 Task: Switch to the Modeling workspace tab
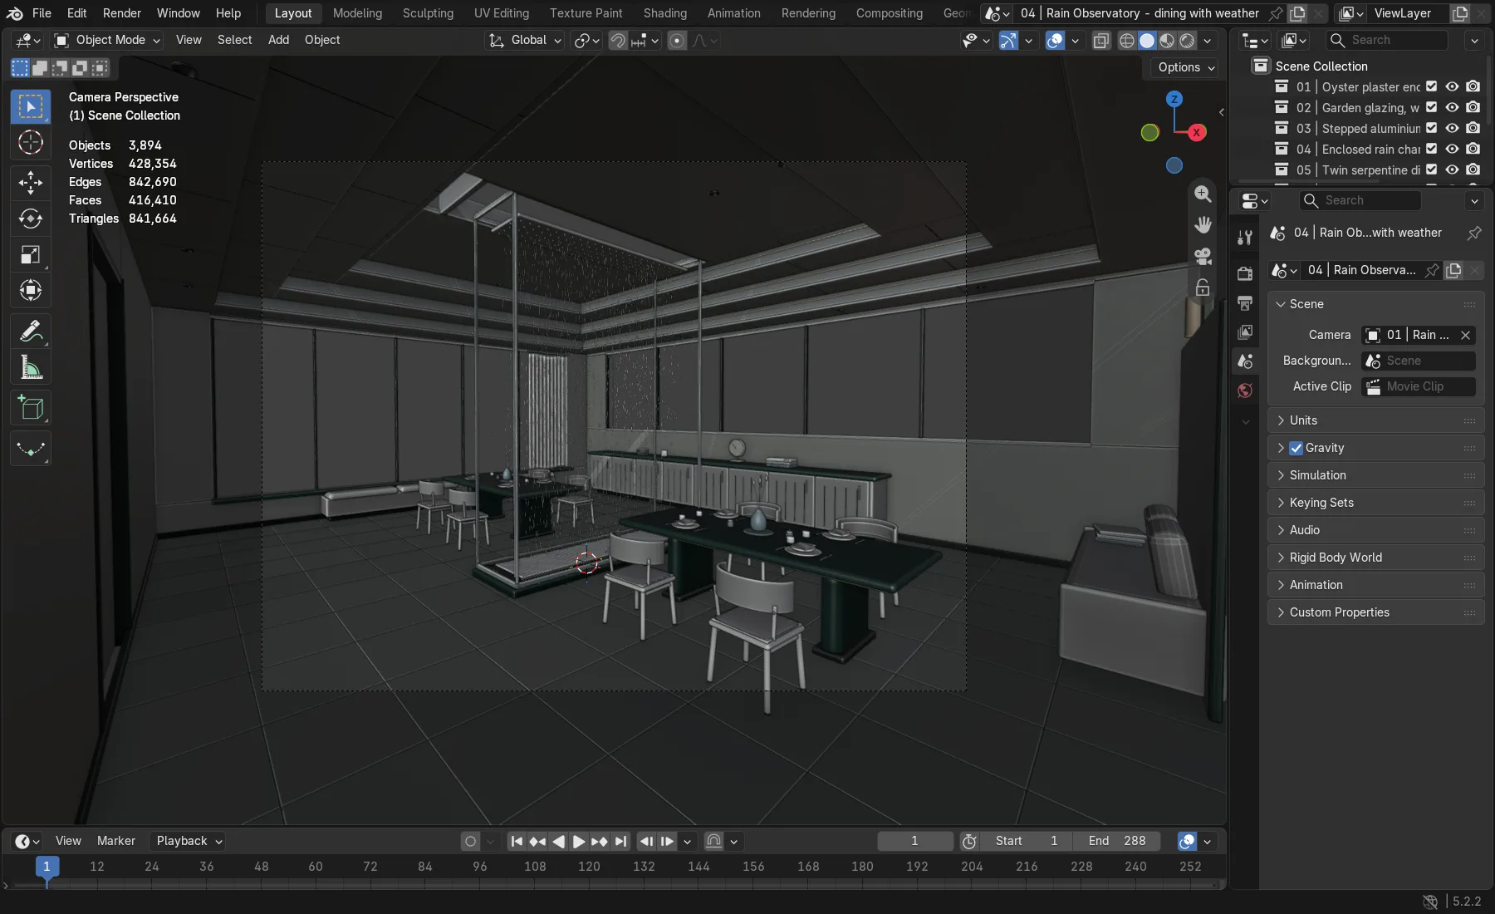click(357, 13)
